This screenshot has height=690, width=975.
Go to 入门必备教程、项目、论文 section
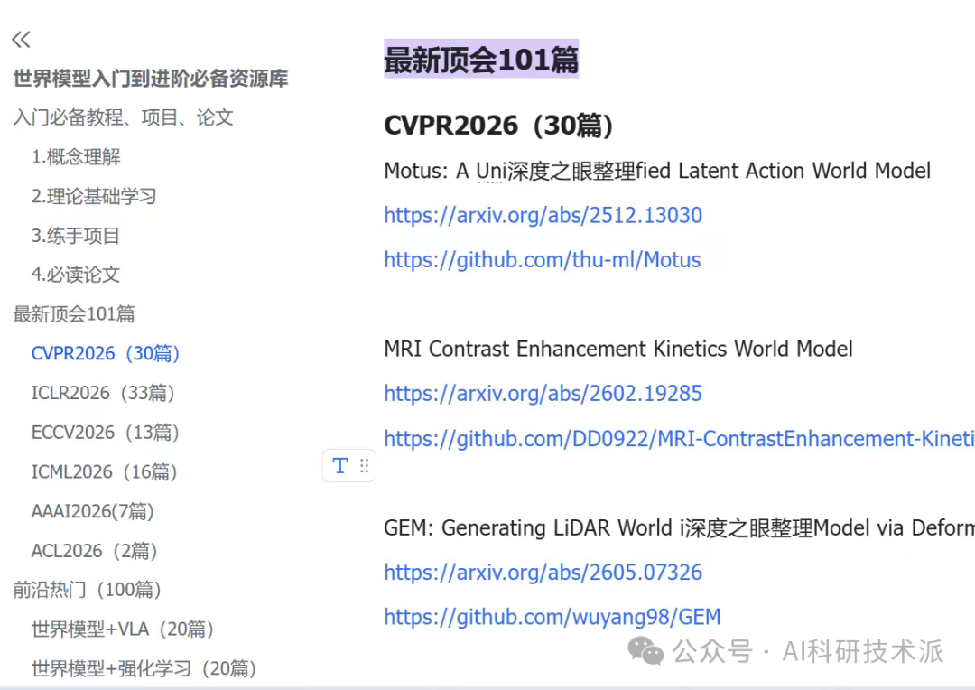[123, 117]
